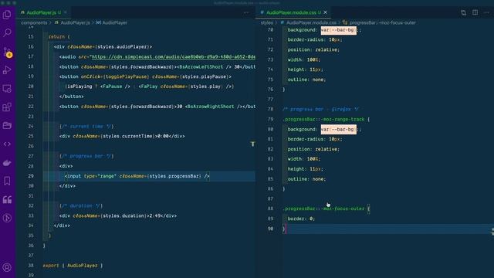Close the AudioPlayer.module.css tab
Viewport: 494px width, 278px height.
pos(326,12)
